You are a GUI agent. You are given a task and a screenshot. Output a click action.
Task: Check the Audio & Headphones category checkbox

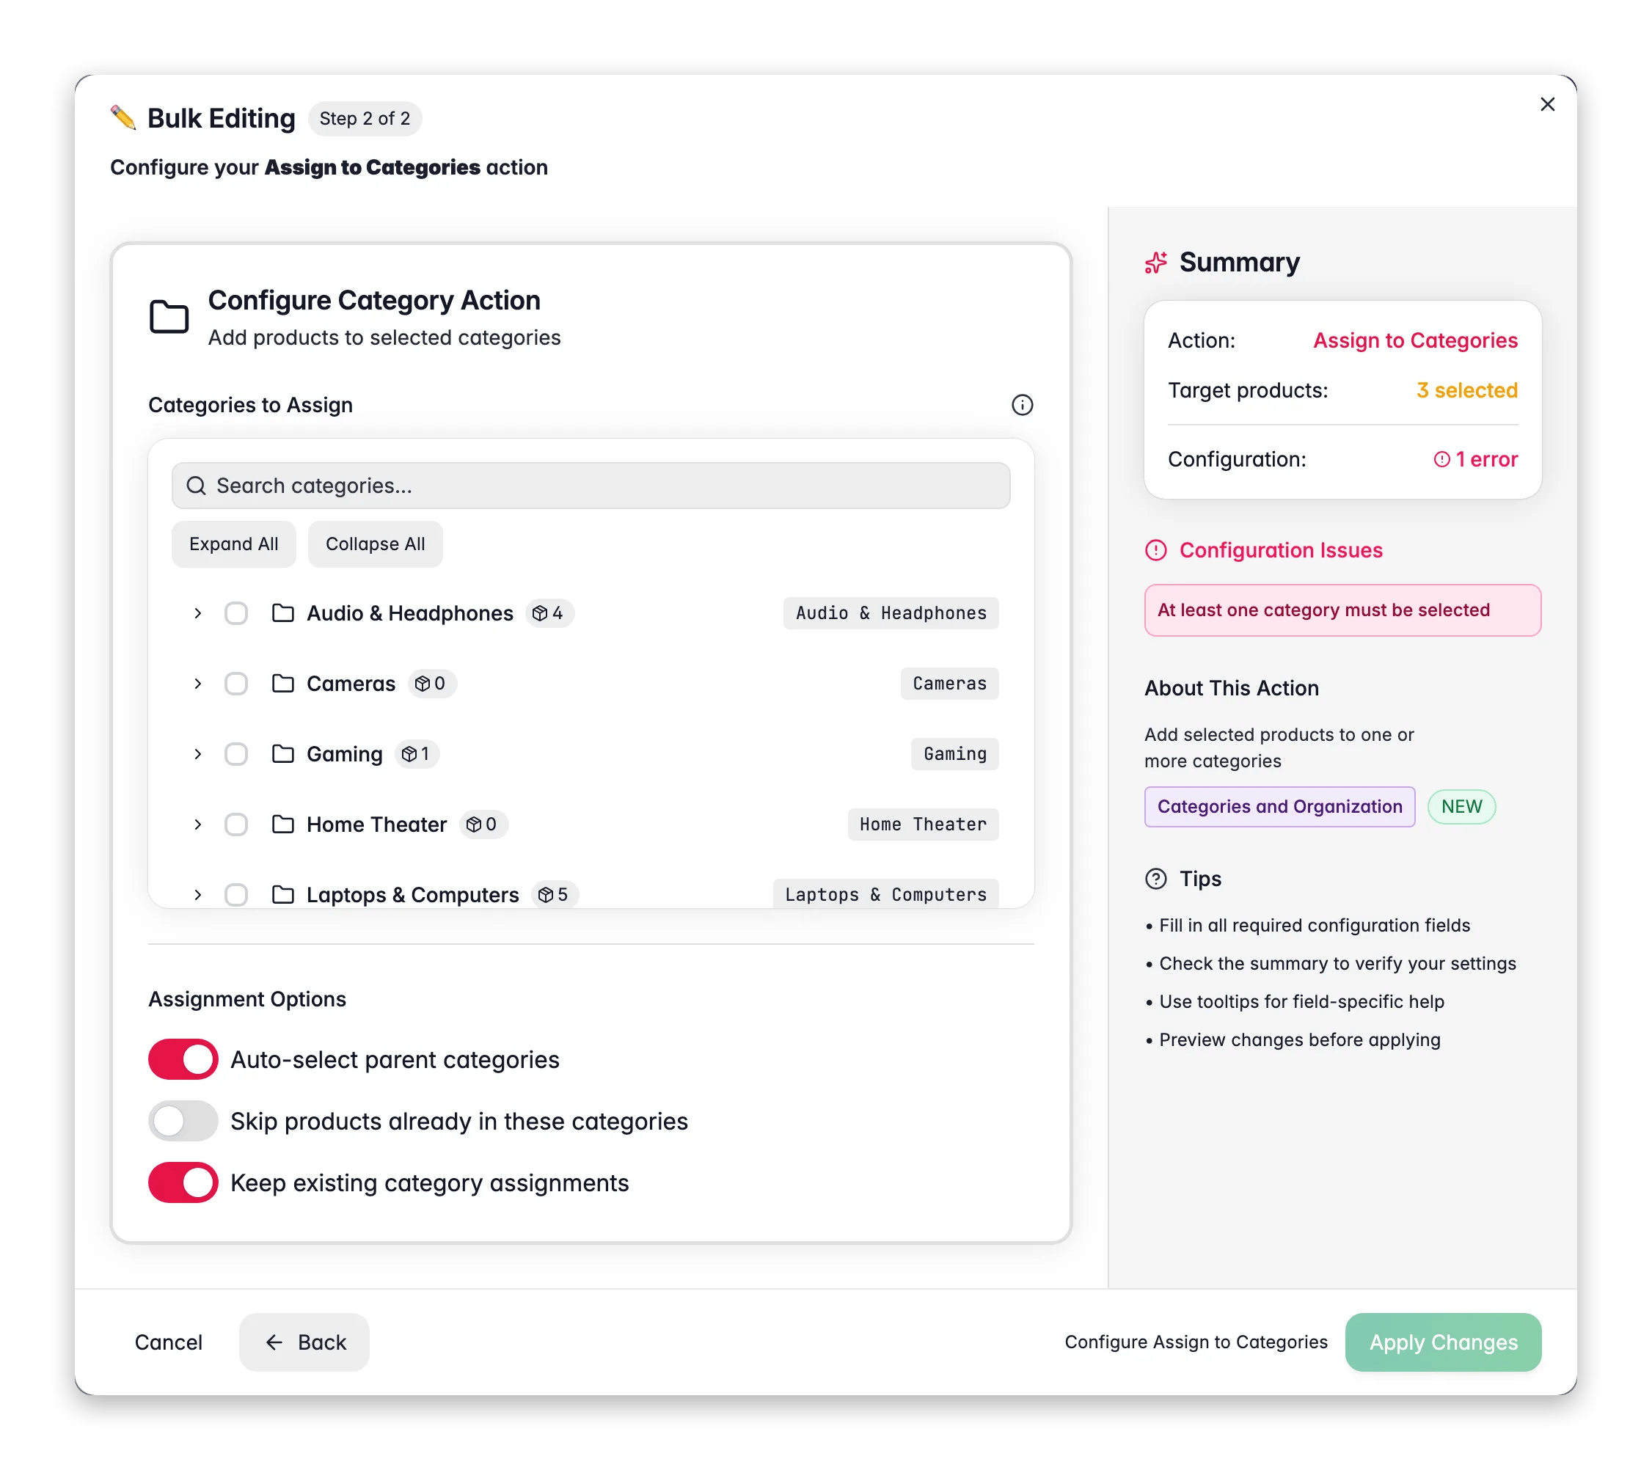coord(236,613)
